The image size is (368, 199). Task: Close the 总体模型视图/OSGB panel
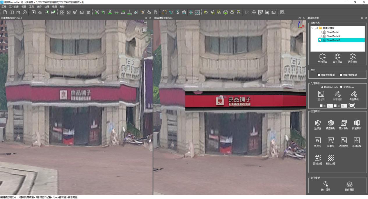point(150,18)
